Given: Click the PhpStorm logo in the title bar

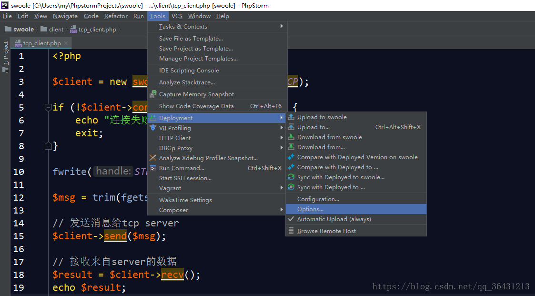Looking at the screenshot, I should point(5,5).
